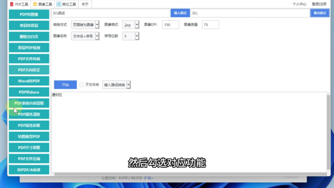The width and height of the screenshot is (334, 188).
Task: Select the PDF方向校正 function
Action: [x=29, y=70]
